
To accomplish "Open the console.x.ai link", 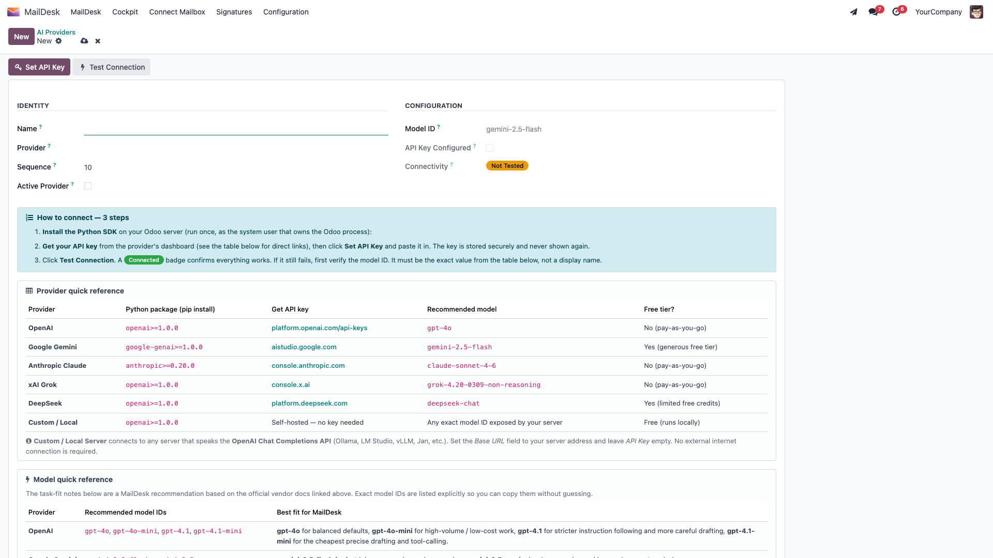I will 291,385.
